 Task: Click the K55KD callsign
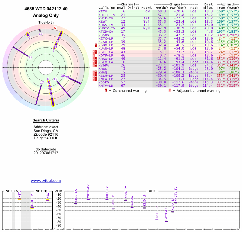point(104,82)
